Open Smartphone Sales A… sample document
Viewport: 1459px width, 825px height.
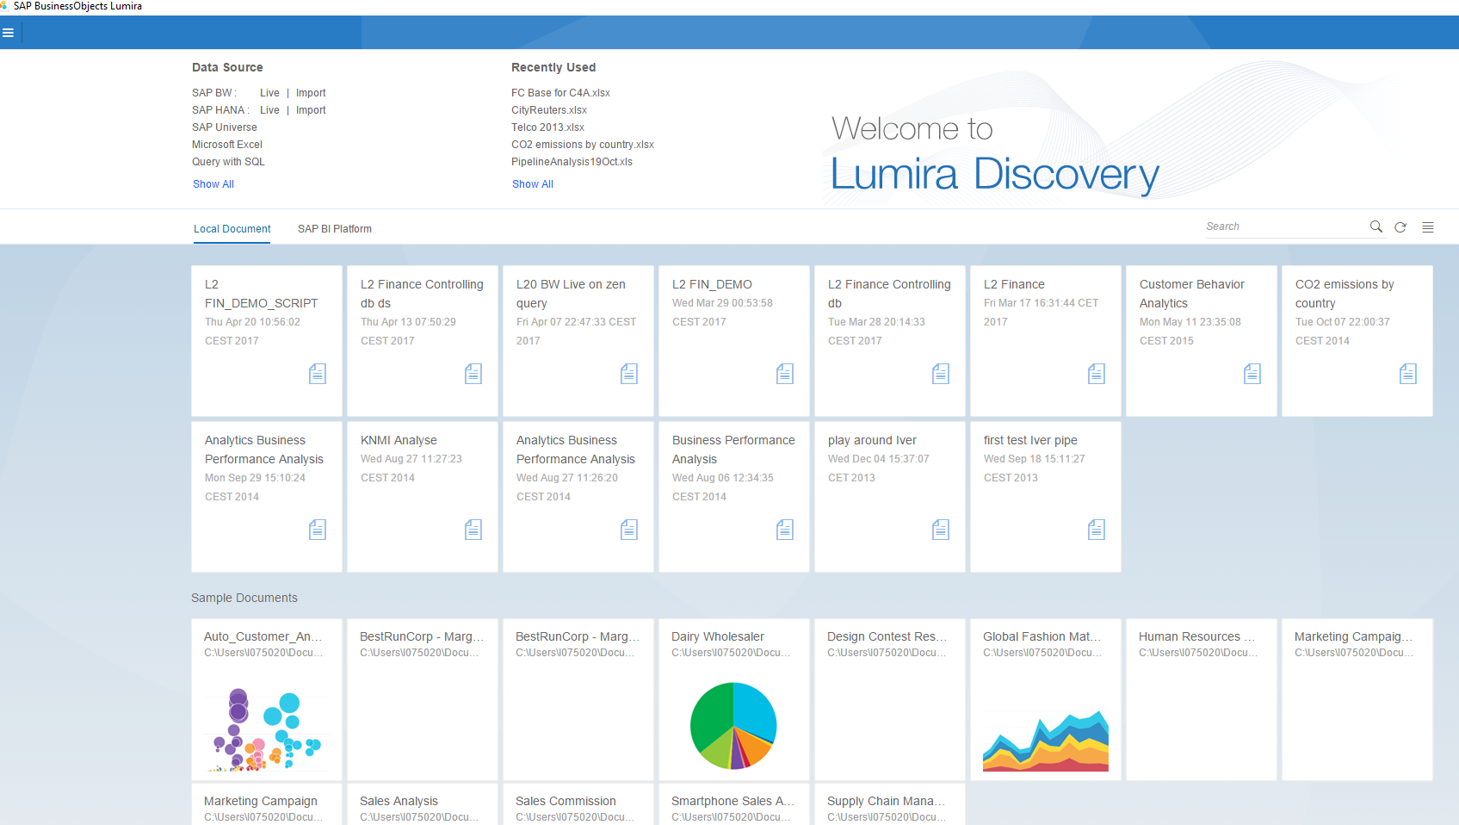click(x=734, y=804)
